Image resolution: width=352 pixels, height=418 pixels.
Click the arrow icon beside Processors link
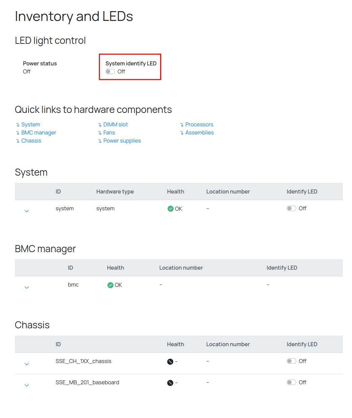tap(182, 125)
